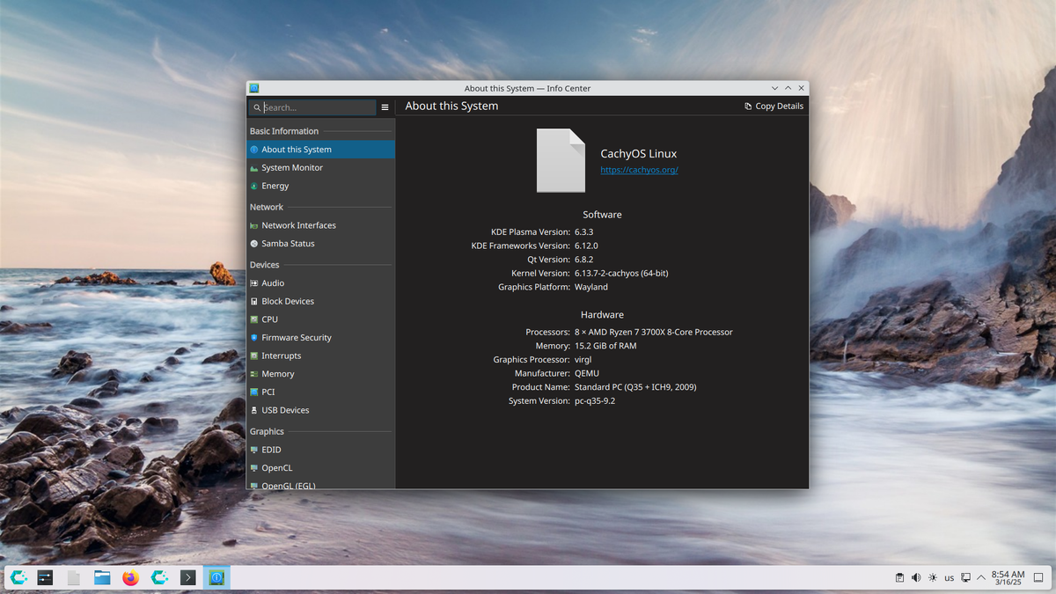Click the AMD Ryzen 7 3700X processor text
Image resolution: width=1056 pixels, height=594 pixels.
pyautogui.click(x=654, y=333)
